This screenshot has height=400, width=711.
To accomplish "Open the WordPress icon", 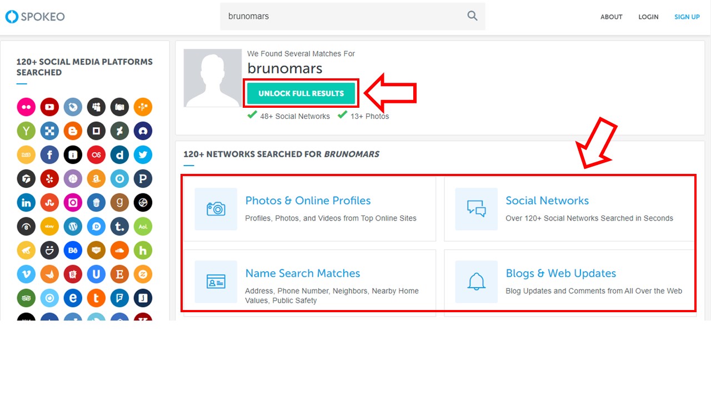I will point(73,227).
